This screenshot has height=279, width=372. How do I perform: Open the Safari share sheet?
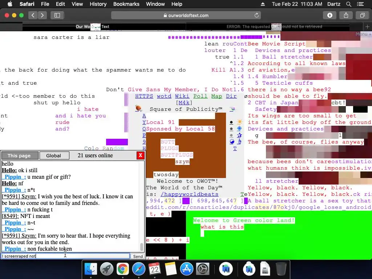tap(346, 15)
